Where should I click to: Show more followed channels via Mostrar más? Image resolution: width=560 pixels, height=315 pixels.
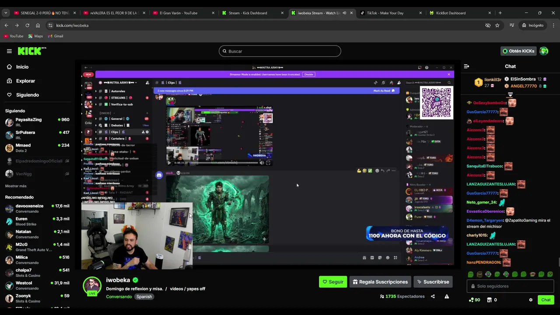[16, 186]
